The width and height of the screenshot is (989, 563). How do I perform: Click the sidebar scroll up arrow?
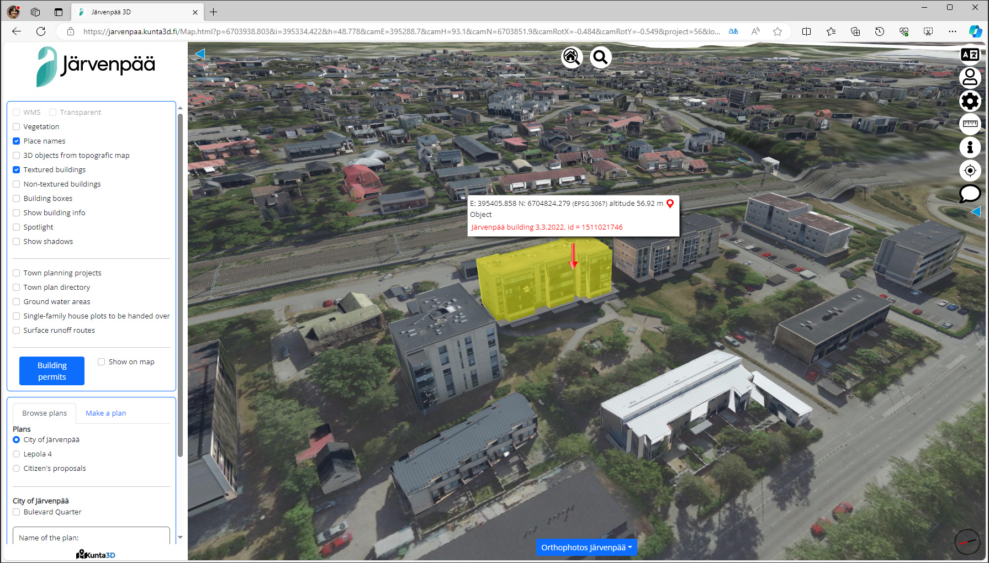pos(180,108)
